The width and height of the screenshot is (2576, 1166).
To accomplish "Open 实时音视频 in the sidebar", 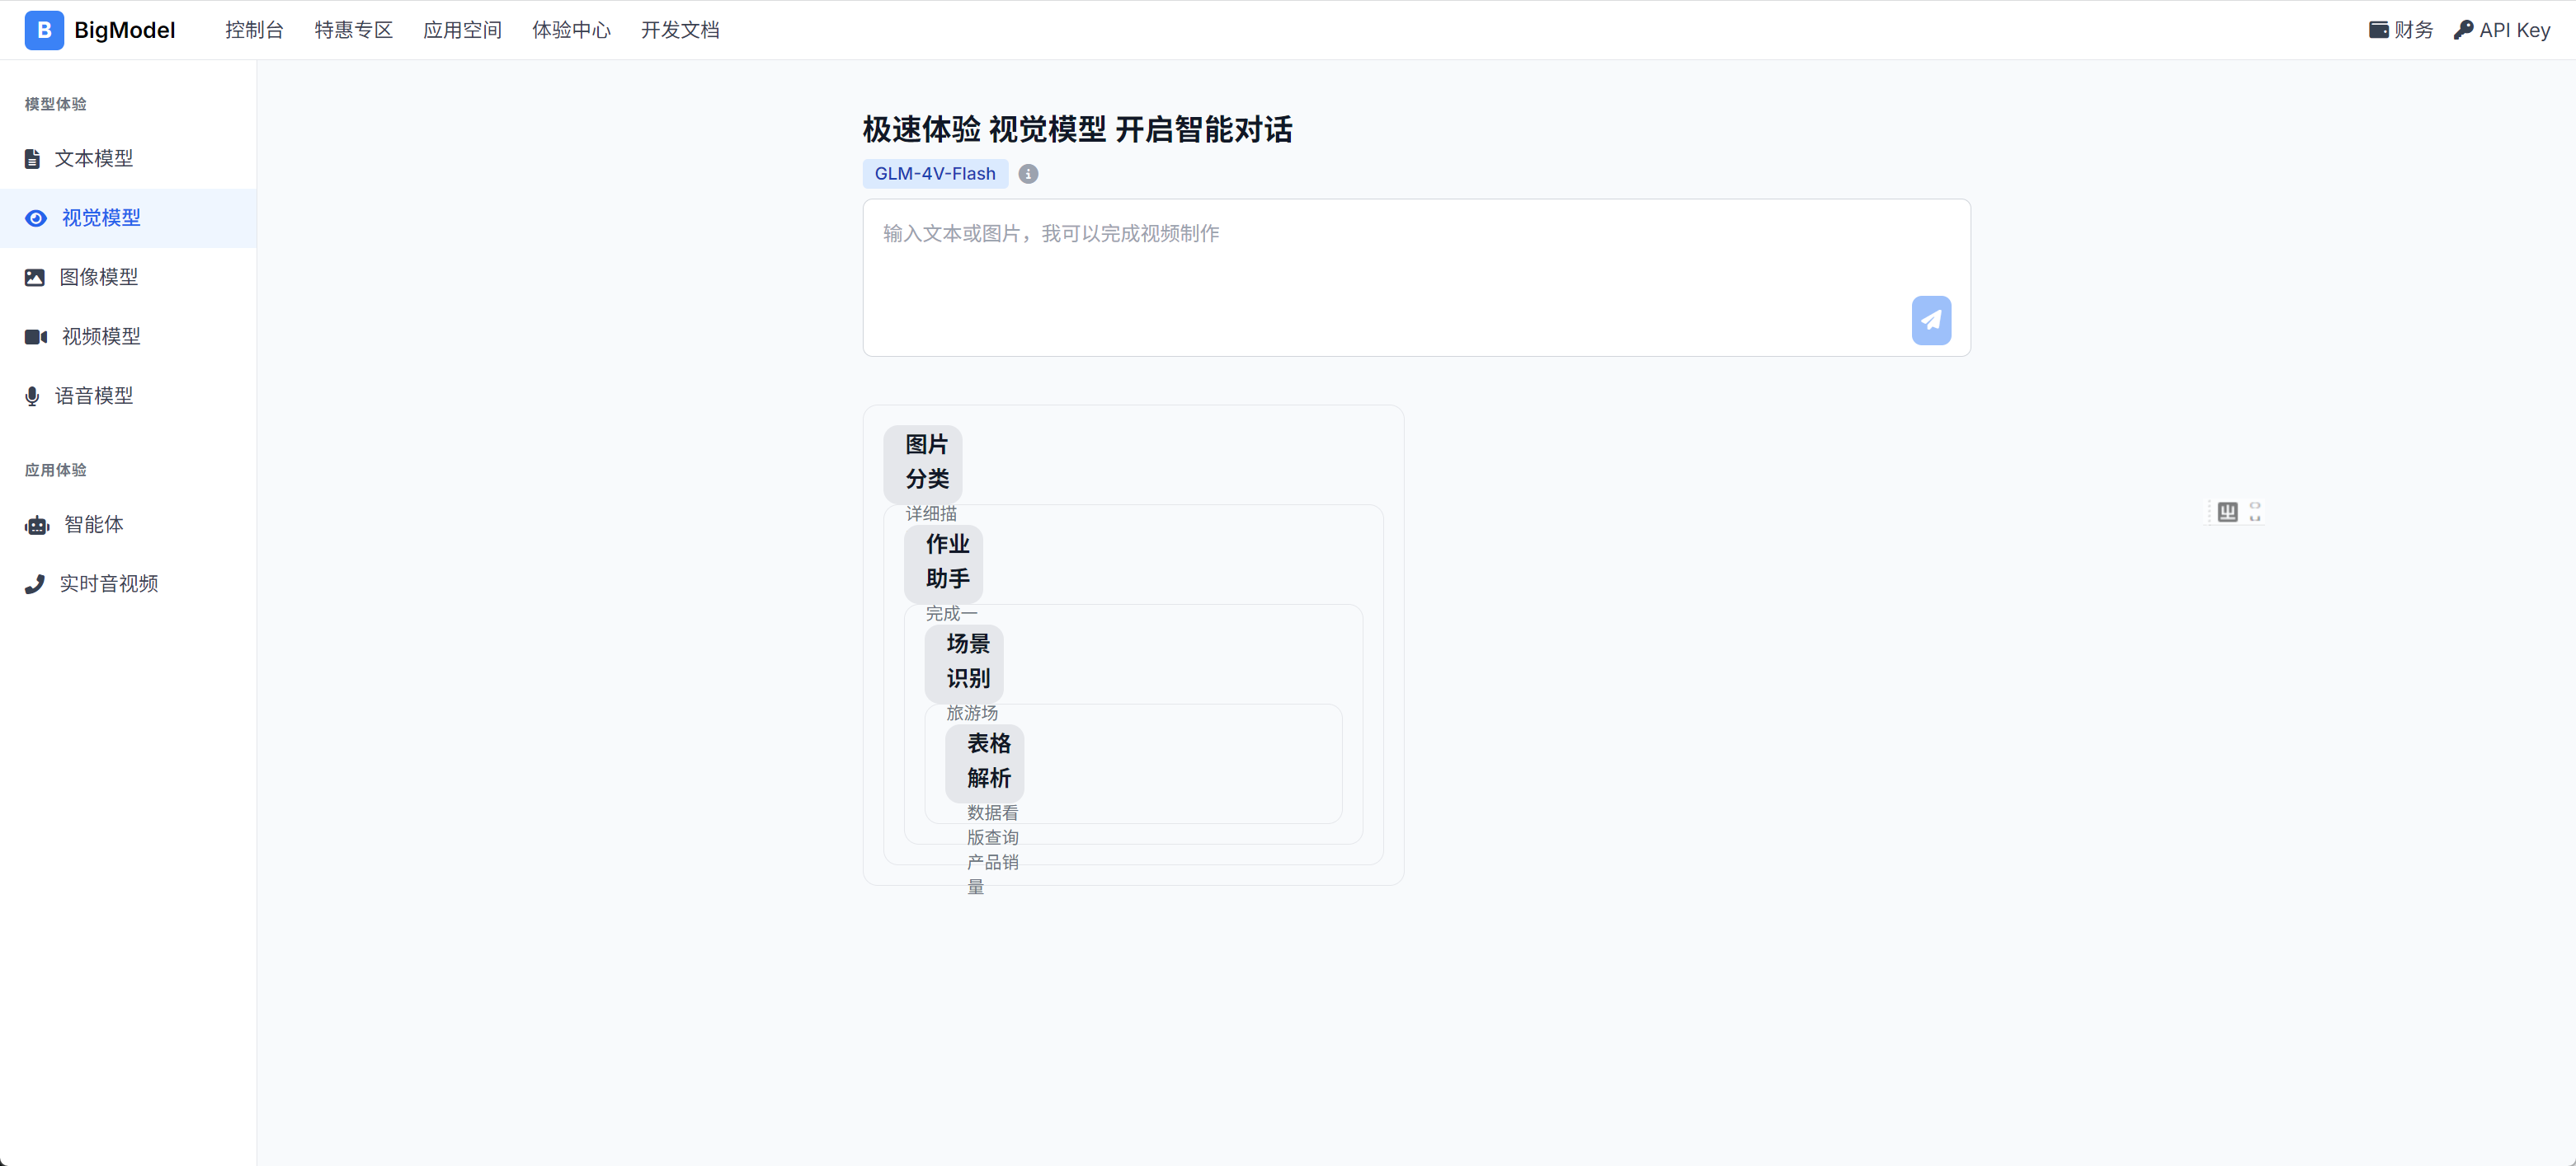I will [x=128, y=584].
